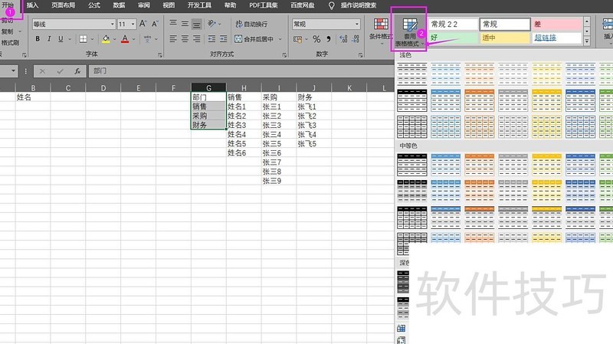Viewport: 613px width, 344px height.
Task: Expand the font size dropdown
Action: point(133,25)
